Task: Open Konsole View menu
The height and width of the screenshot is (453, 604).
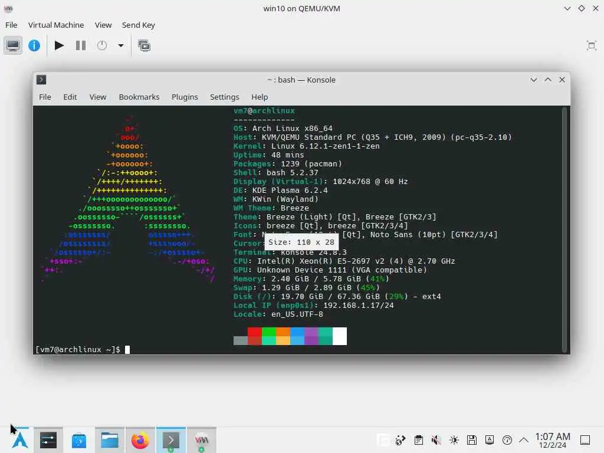Action: tap(98, 97)
